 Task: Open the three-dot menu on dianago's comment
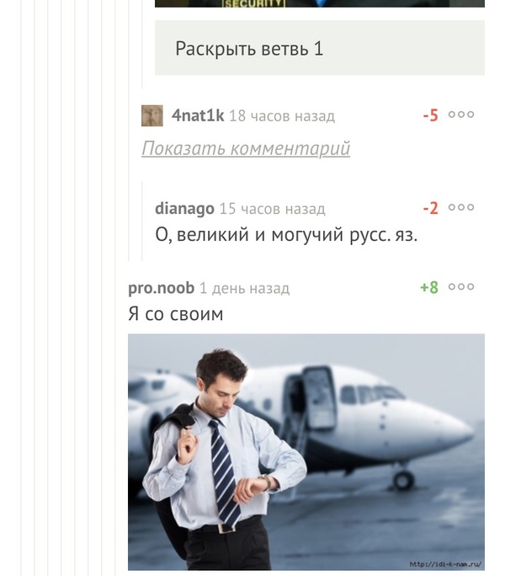(x=461, y=207)
